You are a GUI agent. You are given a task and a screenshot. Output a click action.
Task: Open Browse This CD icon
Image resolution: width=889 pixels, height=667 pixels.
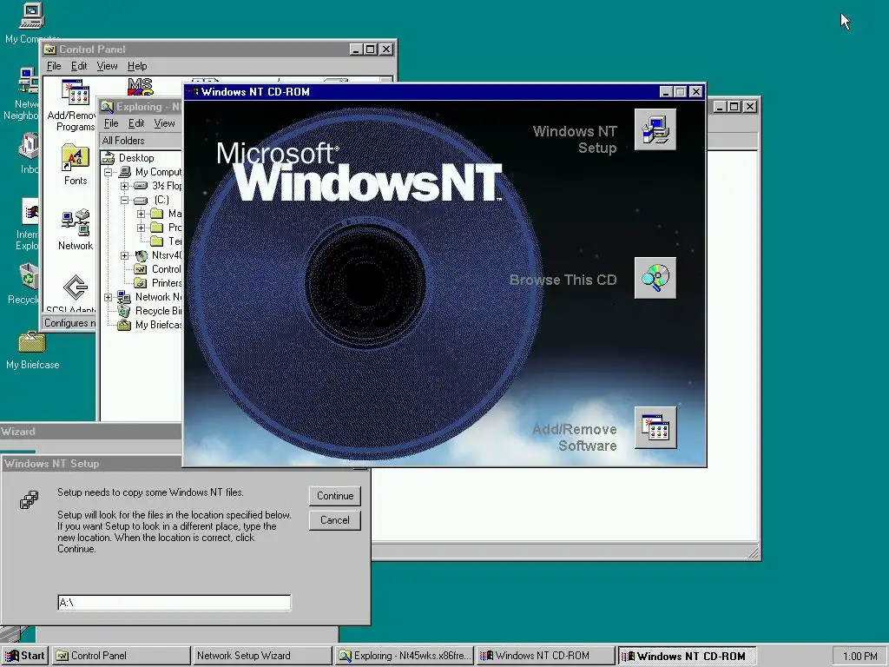[x=655, y=278]
